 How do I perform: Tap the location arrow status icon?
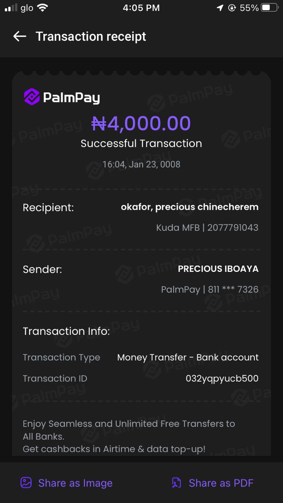pos(220,8)
